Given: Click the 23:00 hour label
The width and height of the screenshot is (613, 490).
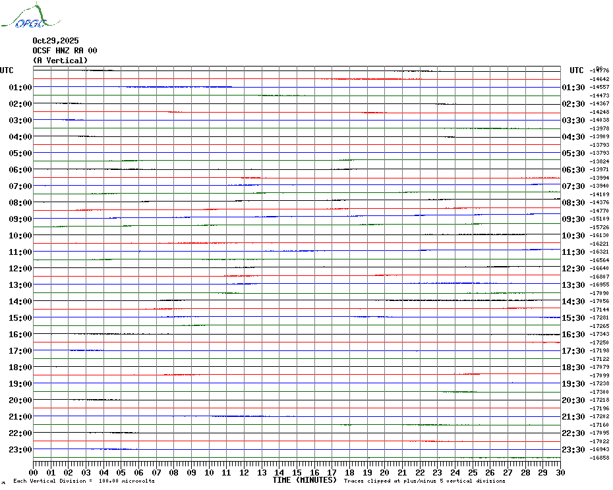Looking at the screenshot, I should click(20, 450).
